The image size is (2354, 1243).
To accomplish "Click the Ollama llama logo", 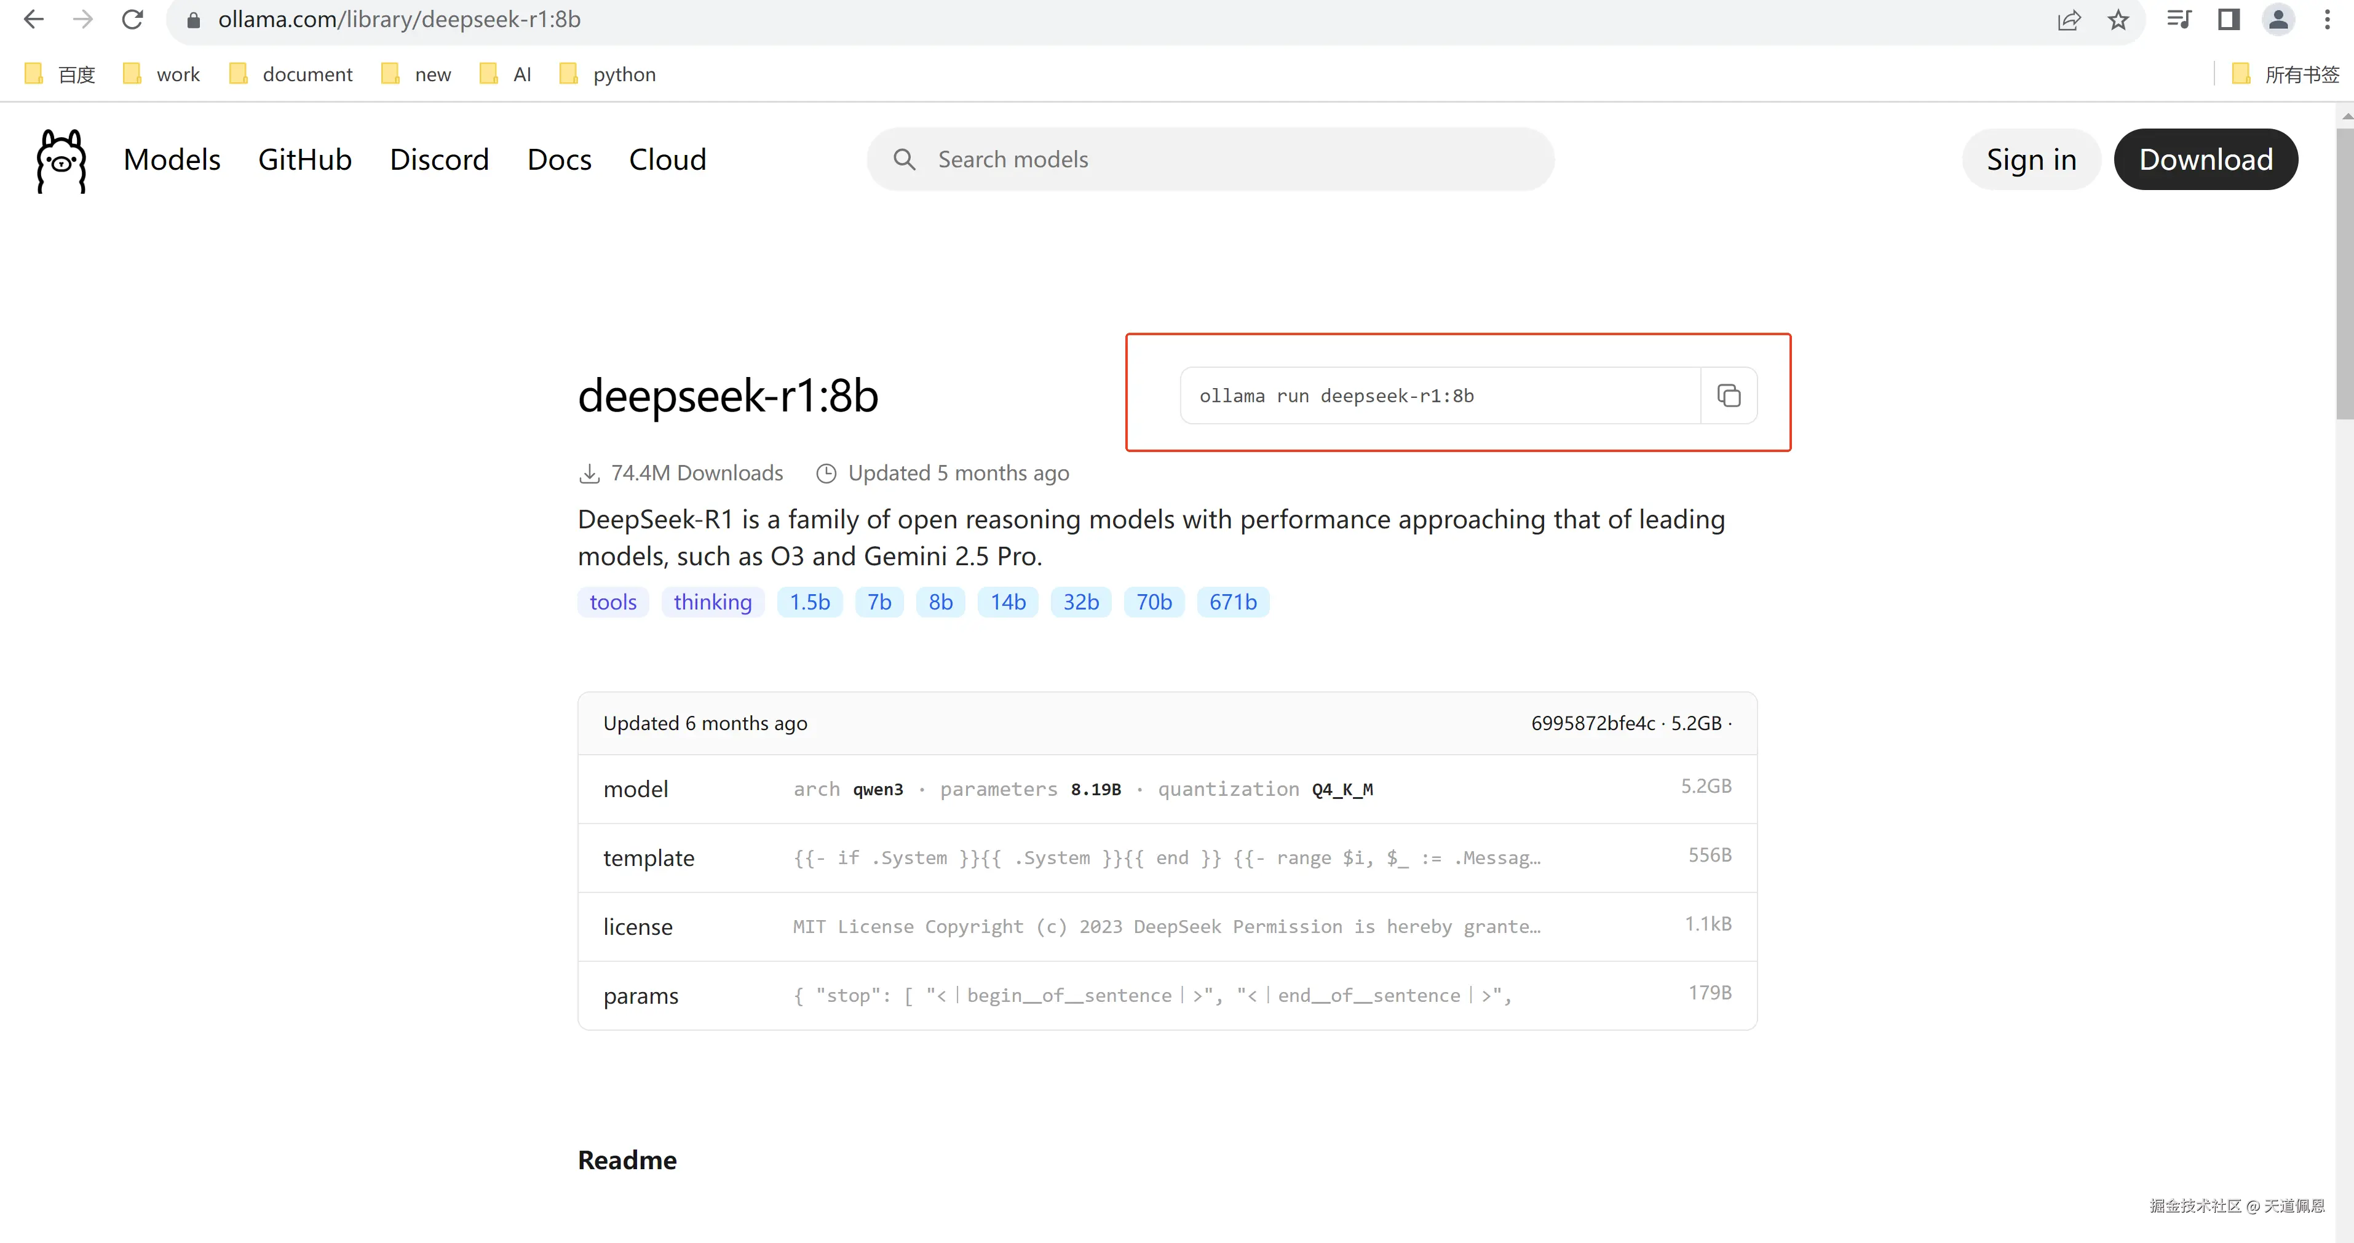I will tap(61, 160).
